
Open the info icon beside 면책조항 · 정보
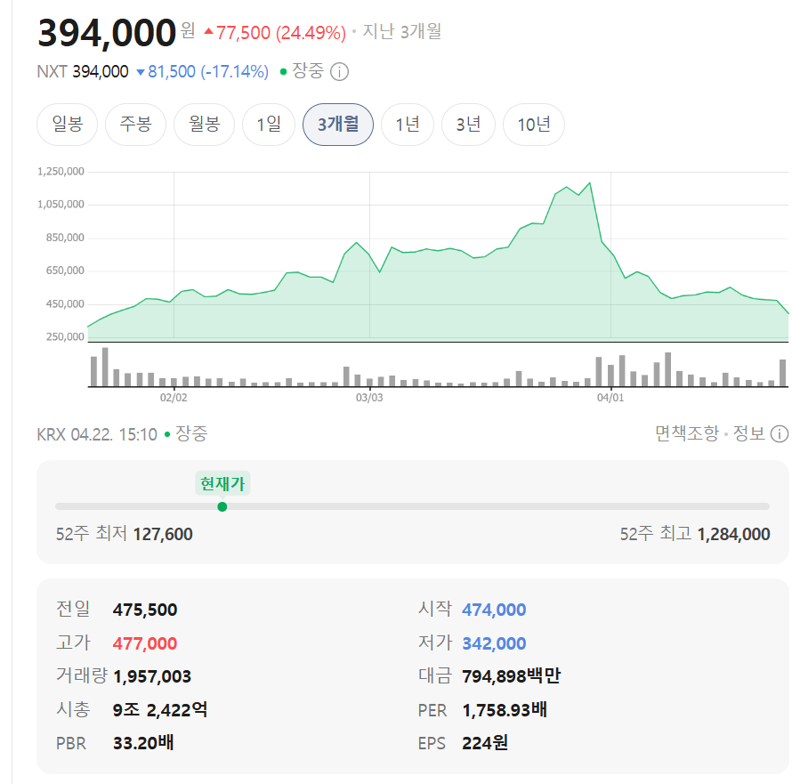click(779, 433)
